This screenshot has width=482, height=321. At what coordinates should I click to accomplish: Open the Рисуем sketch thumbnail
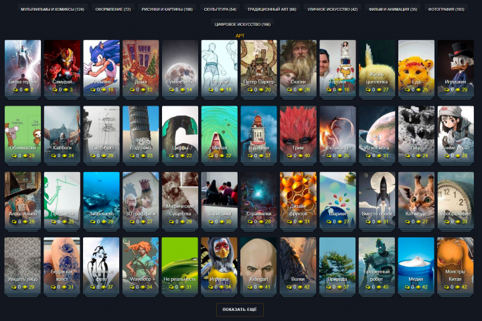click(220, 68)
